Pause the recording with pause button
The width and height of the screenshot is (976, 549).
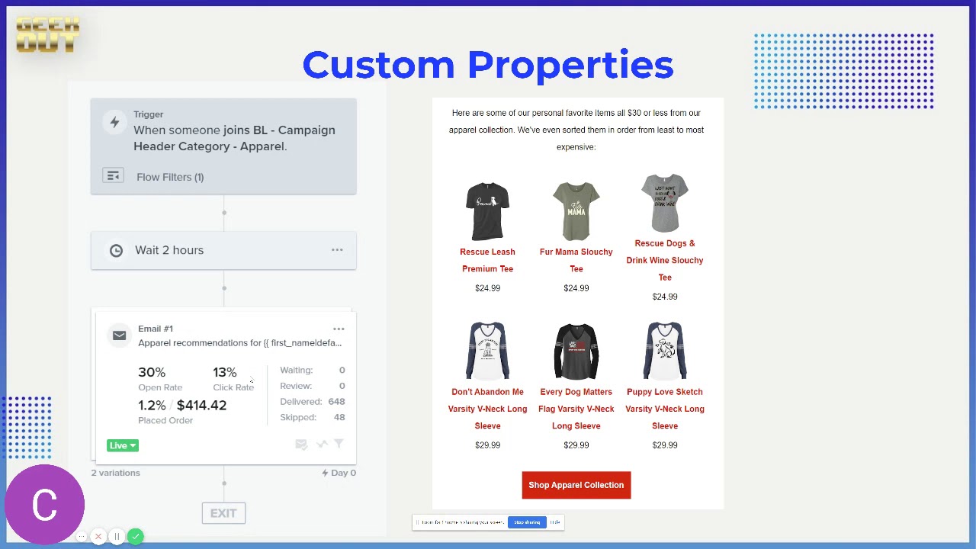coord(117,537)
